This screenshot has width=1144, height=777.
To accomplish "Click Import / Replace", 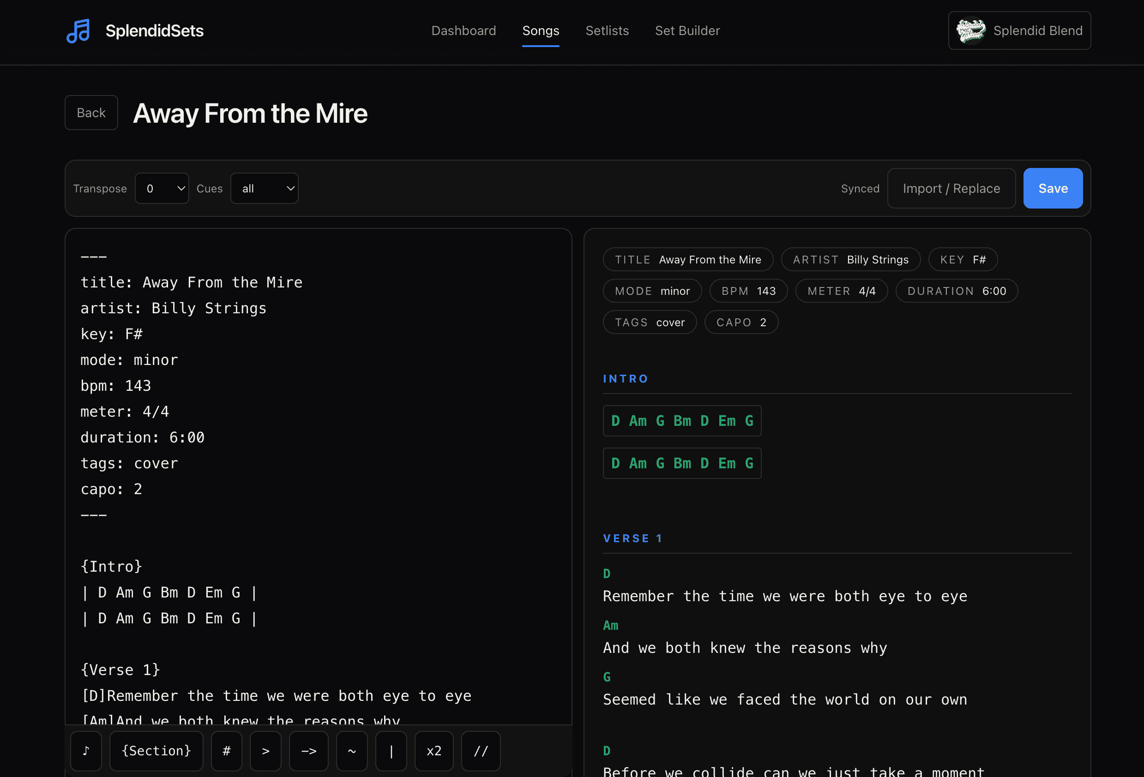I will (x=951, y=188).
